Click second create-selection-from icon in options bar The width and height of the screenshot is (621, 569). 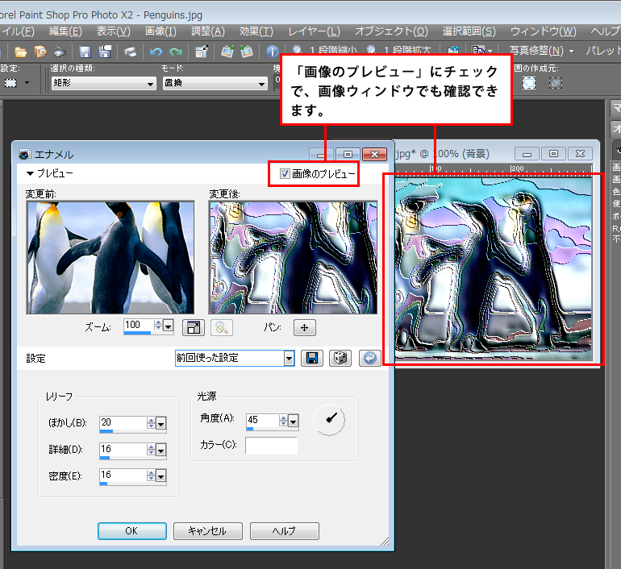pyautogui.click(x=556, y=83)
